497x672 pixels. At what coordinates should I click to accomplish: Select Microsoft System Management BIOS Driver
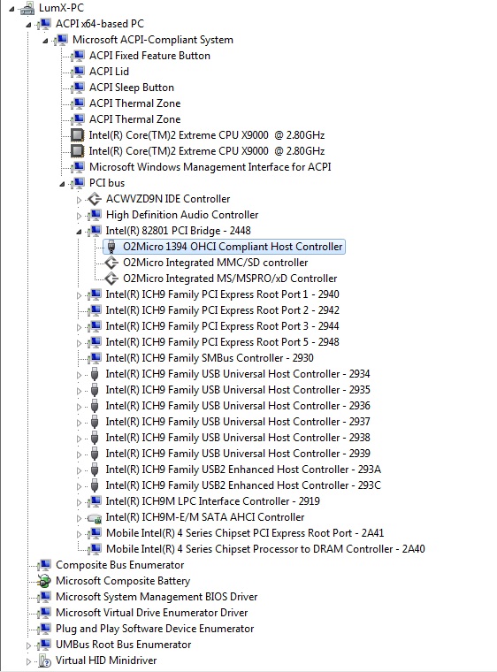pyautogui.click(x=157, y=597)
